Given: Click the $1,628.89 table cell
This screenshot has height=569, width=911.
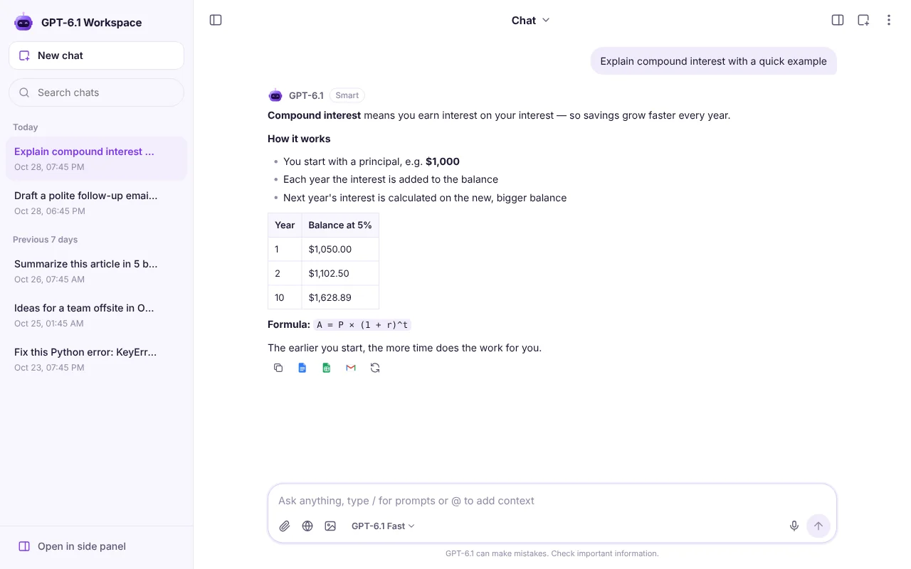Looking at the screenshot, I should point(340,297).
